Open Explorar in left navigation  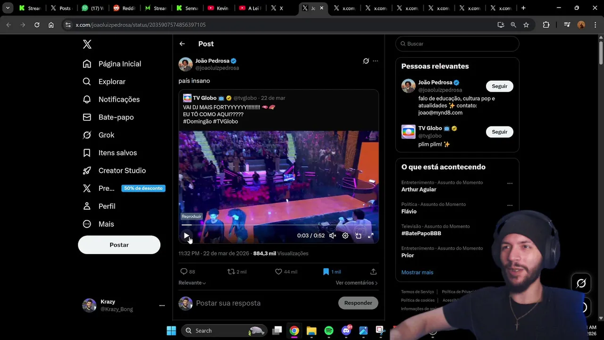click(x=104, y=82)
